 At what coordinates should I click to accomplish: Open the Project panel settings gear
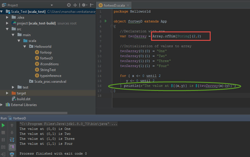click(84, 5)
